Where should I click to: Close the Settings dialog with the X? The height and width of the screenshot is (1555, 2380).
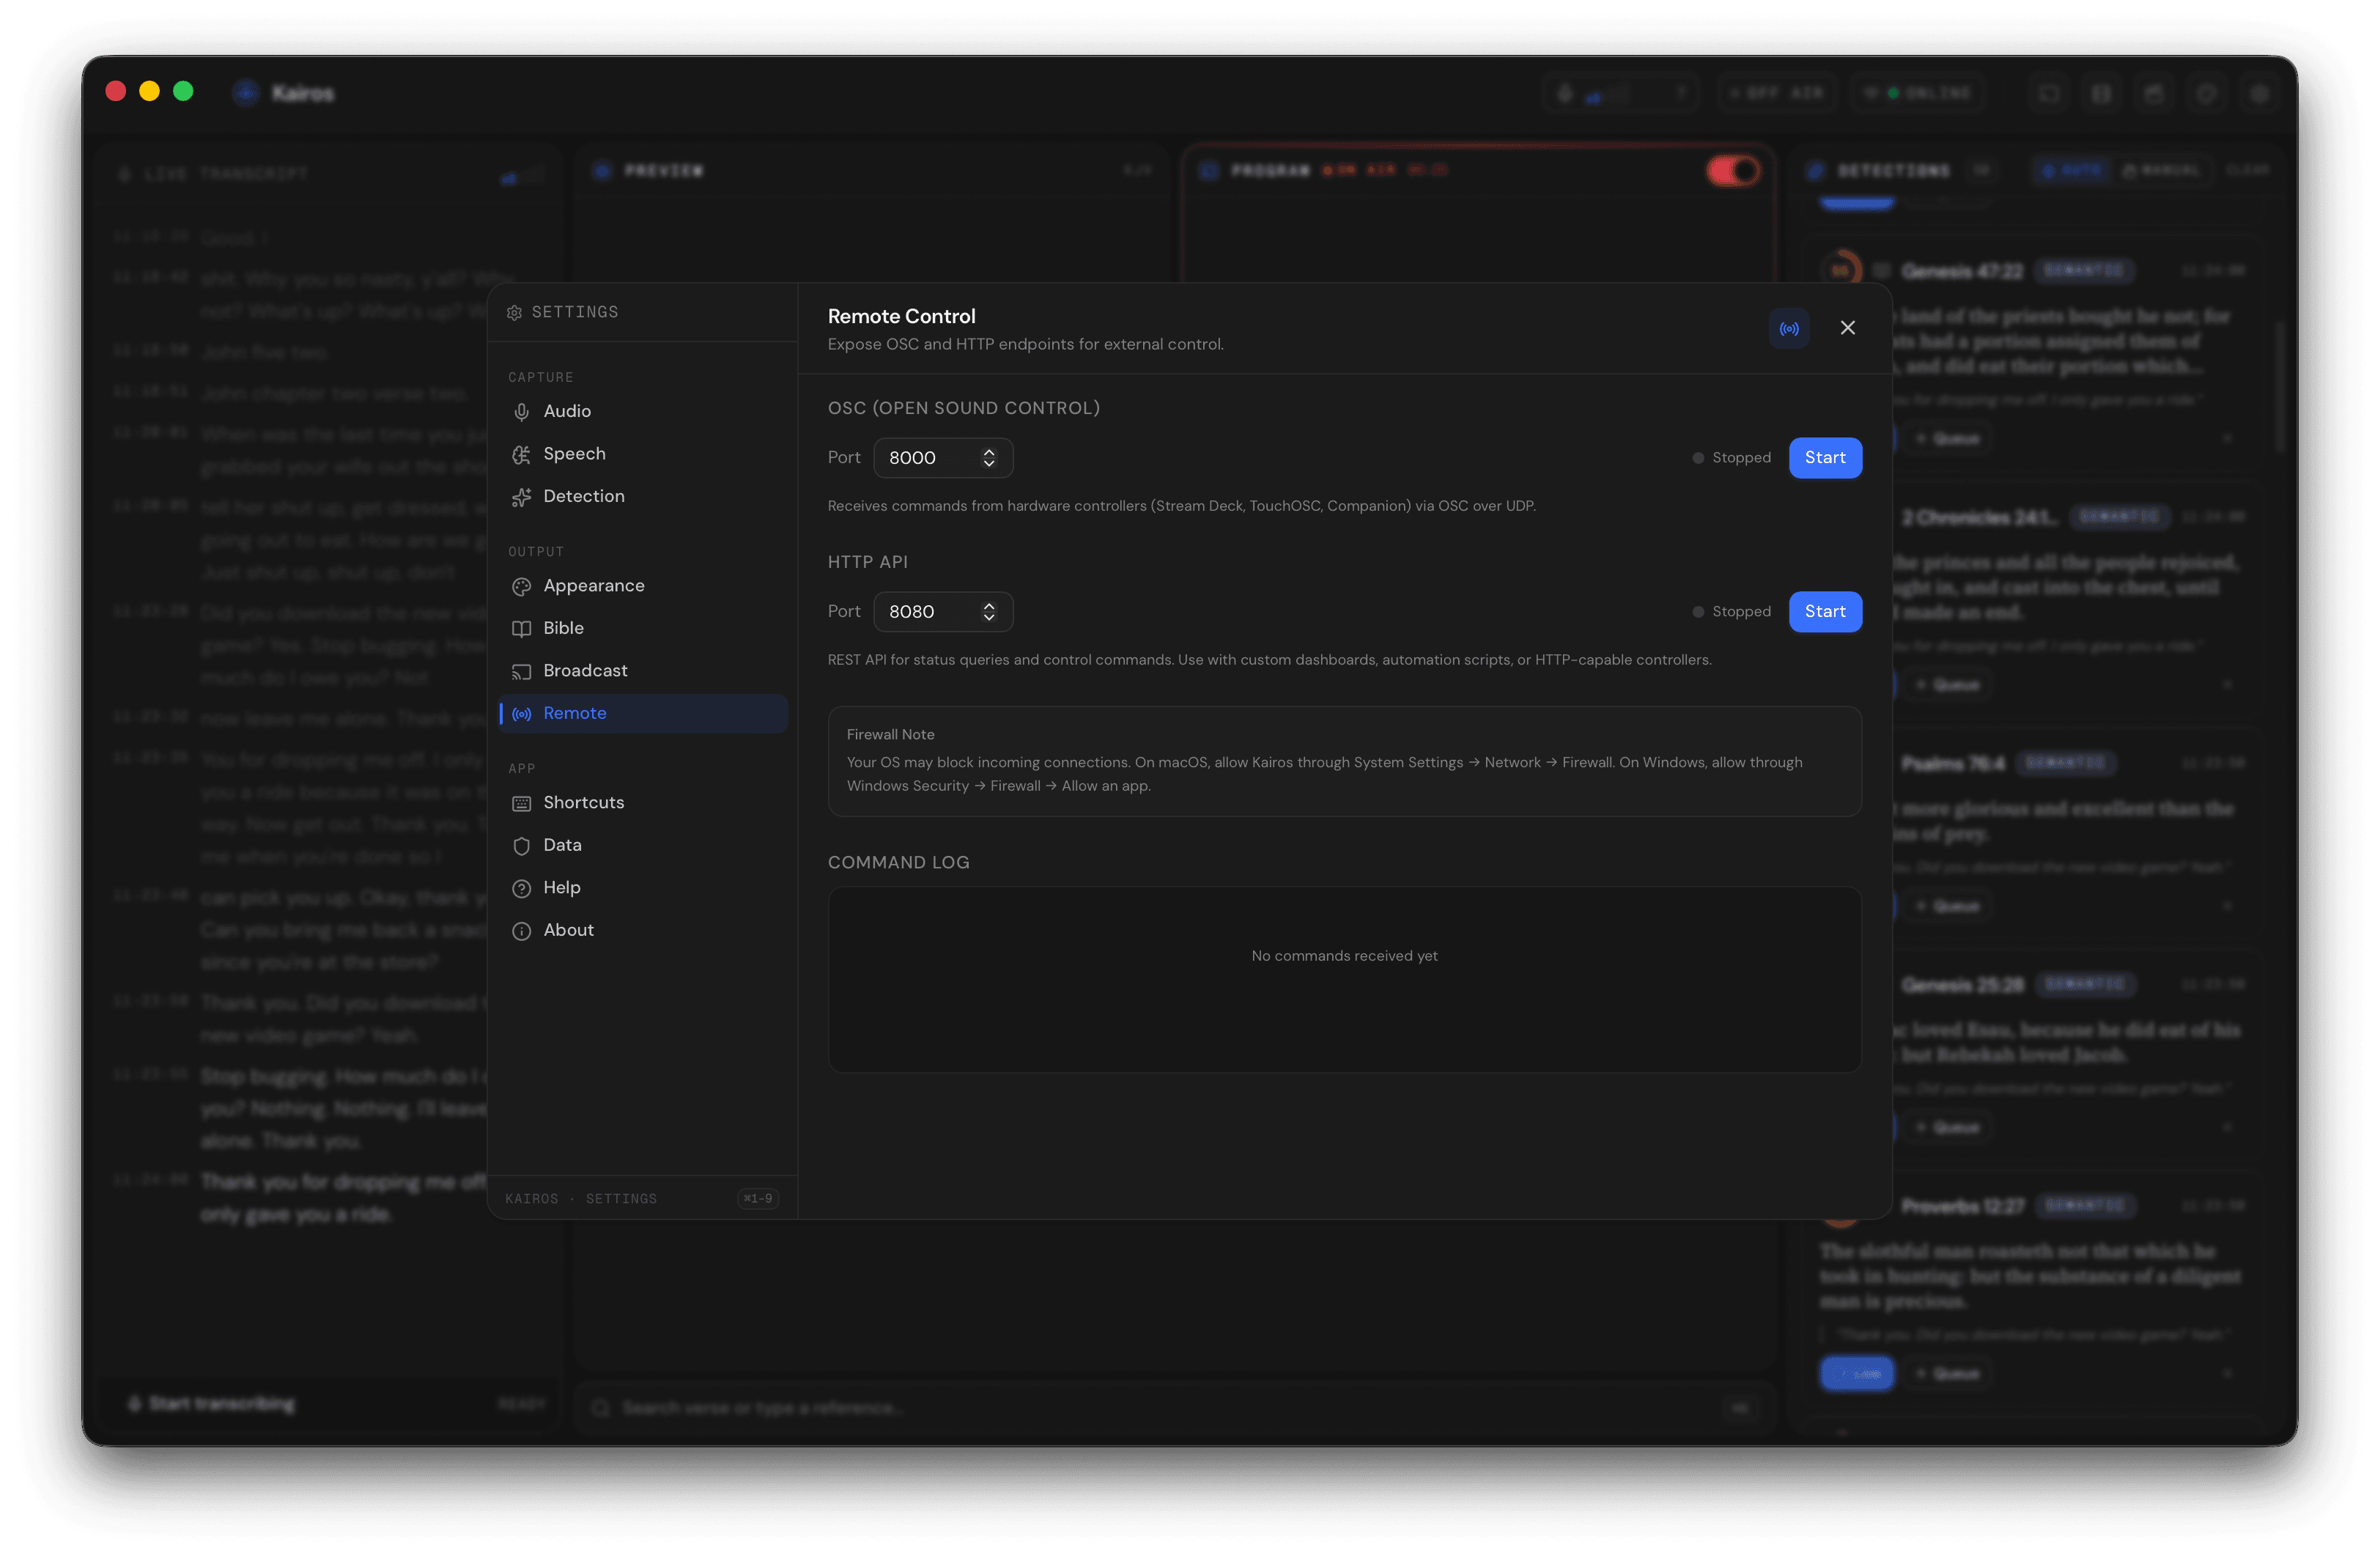(x=1848, y=328)
